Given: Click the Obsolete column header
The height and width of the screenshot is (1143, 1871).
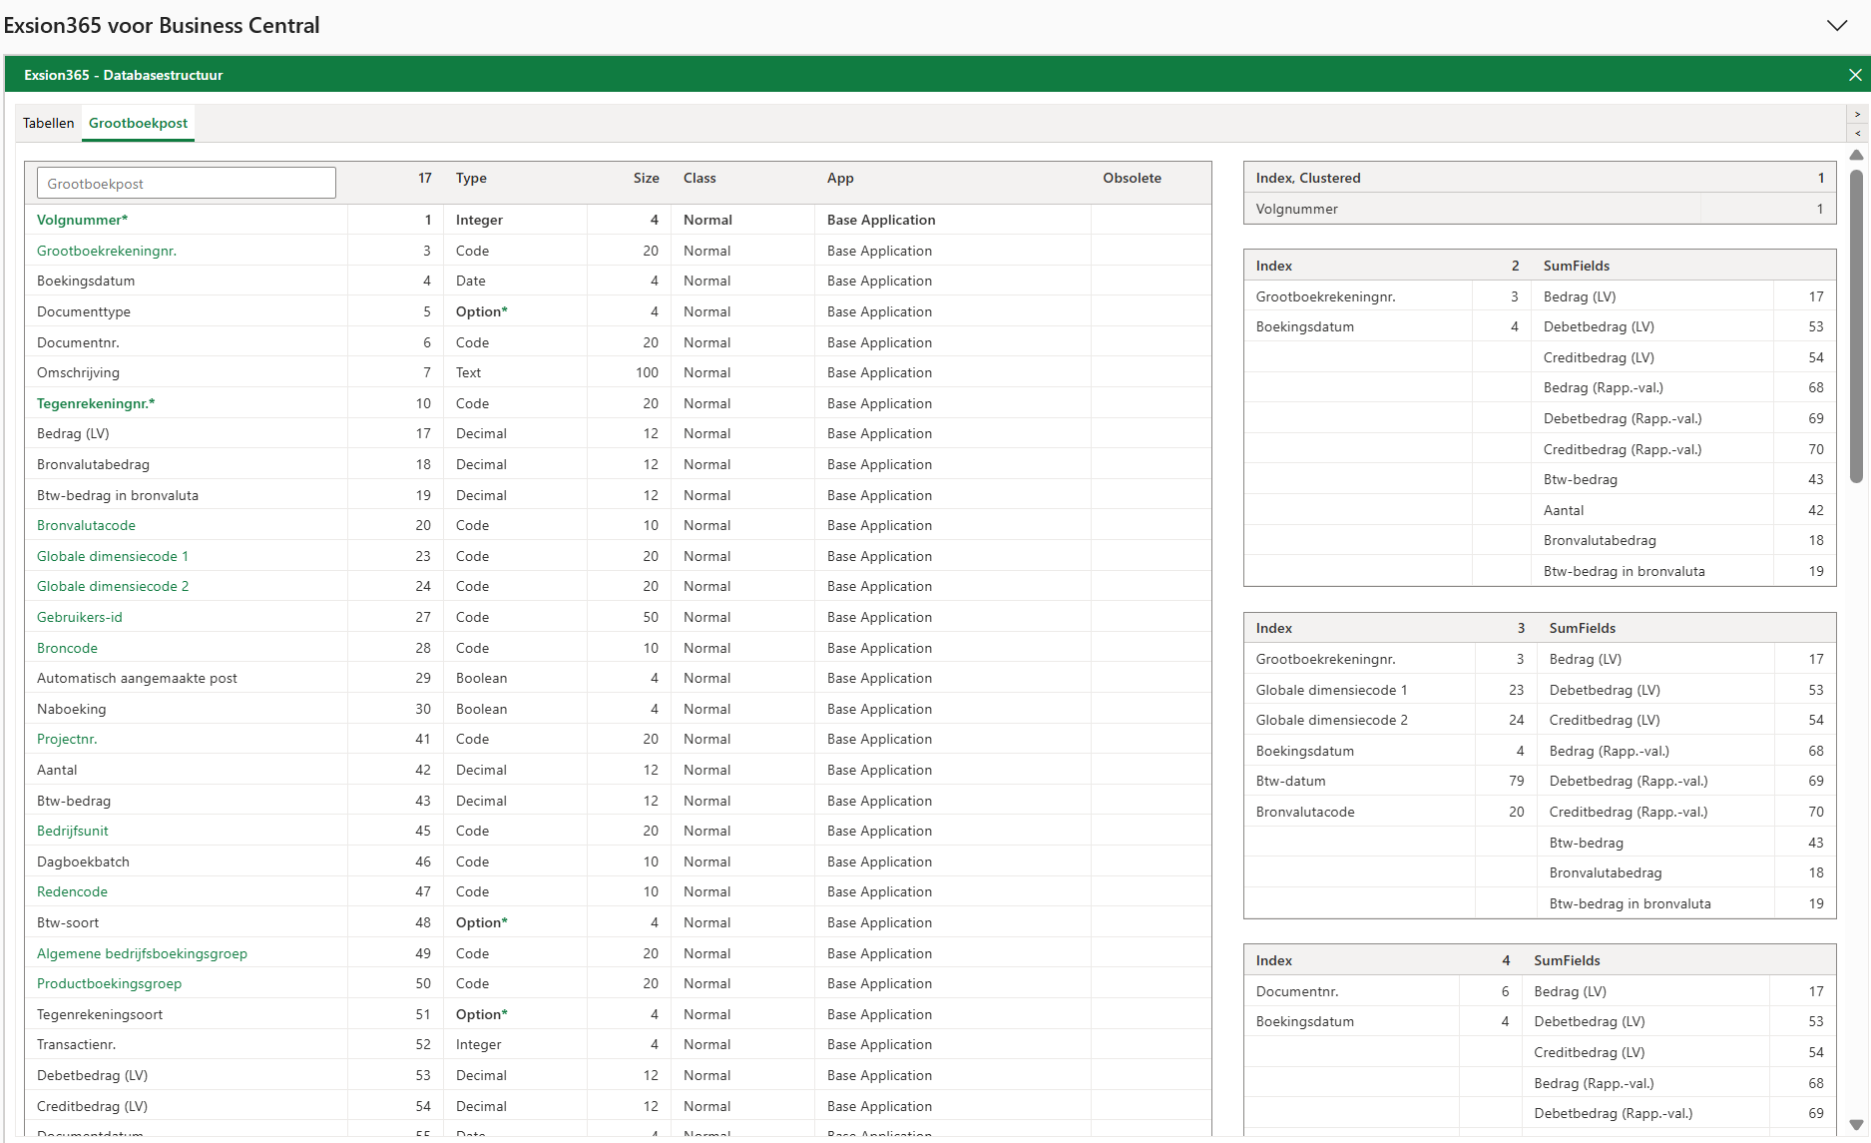Looking at the screenshot, I should [x=1132, y=178].
